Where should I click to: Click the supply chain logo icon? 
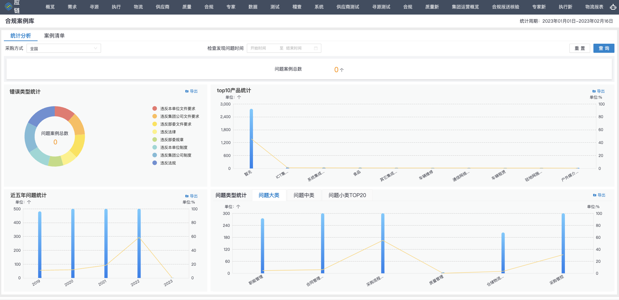click(x=8, y=6)
